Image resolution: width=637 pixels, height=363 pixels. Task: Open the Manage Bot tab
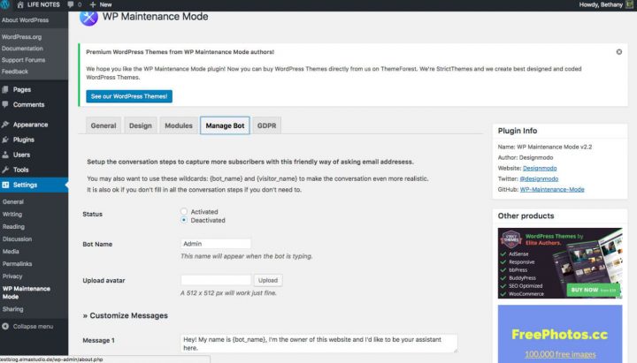(x=225, y=125)
